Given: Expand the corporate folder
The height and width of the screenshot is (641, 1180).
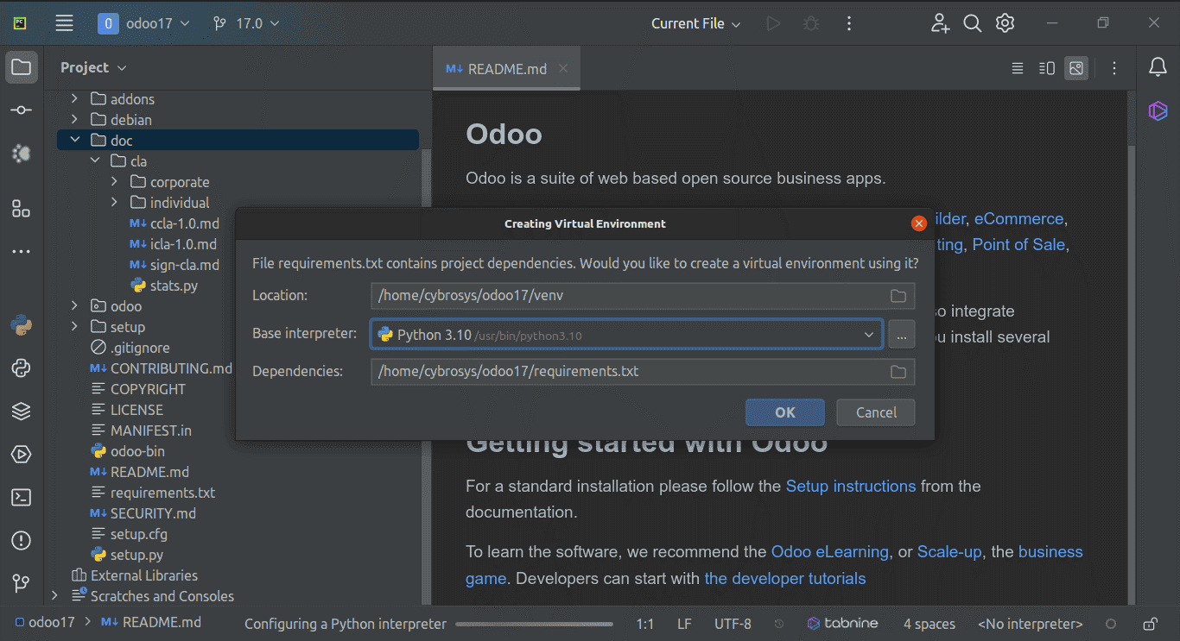Looking at the screenshot, I should 115,182.
